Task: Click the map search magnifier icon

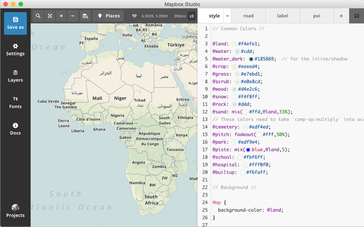Action: pyautogui.click(x=38, y=16)
